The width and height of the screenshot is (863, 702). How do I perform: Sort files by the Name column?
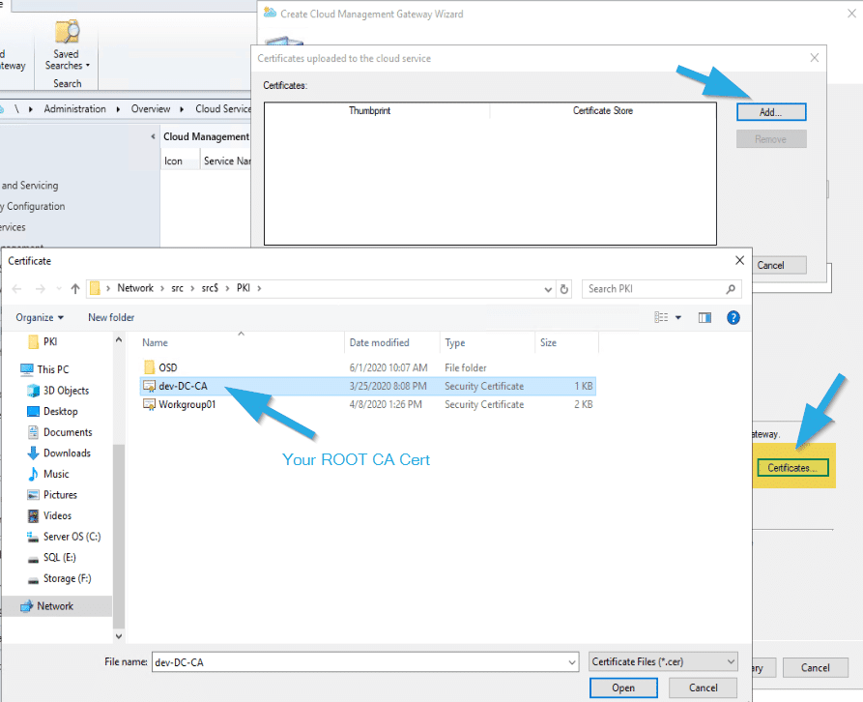tap(155, 342)
